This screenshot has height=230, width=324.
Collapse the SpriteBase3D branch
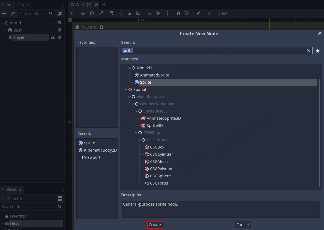(x=136, y=111)
